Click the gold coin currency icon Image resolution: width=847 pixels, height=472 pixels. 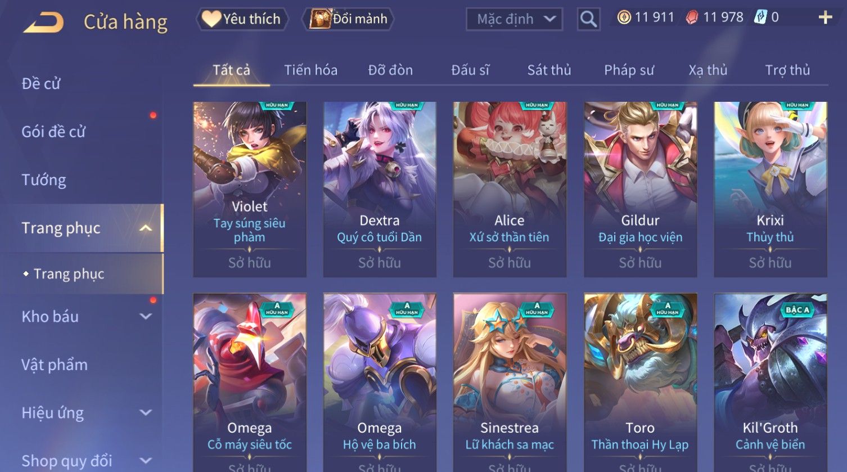(x=624, y=17)
